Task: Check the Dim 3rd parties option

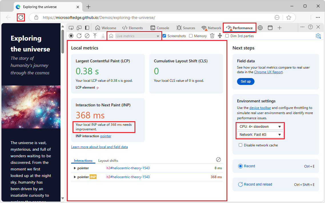Action: 227,36
